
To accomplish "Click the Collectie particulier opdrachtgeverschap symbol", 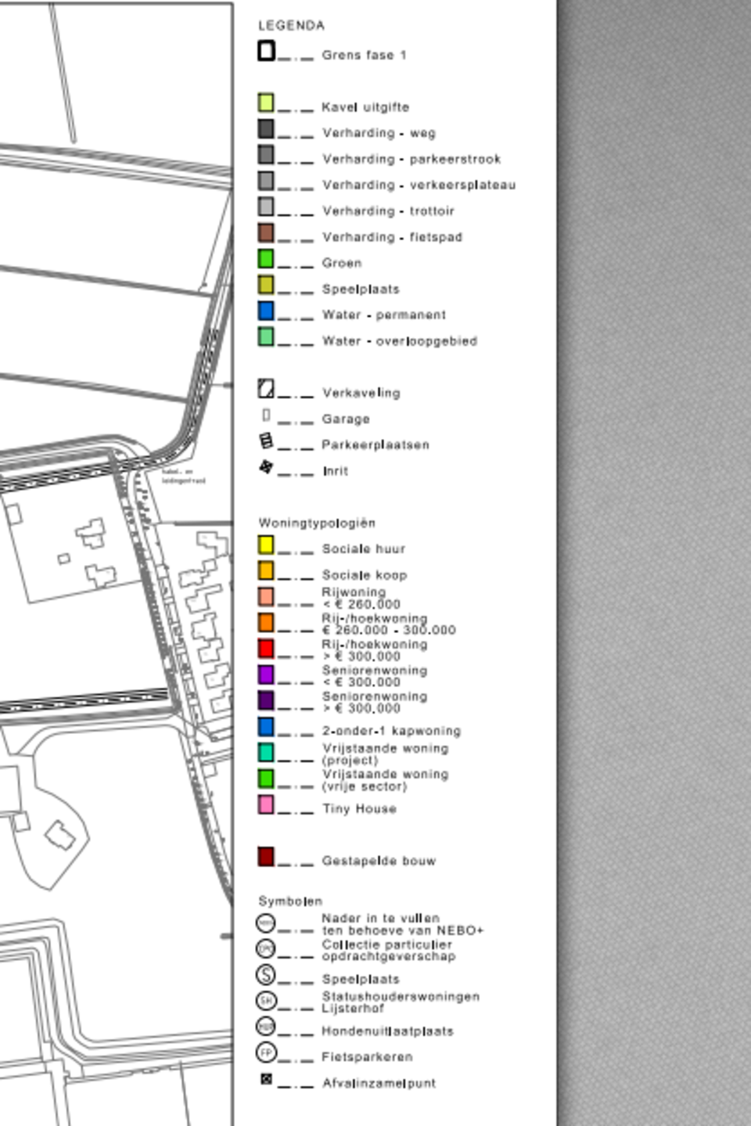I will tap(266, 948).
